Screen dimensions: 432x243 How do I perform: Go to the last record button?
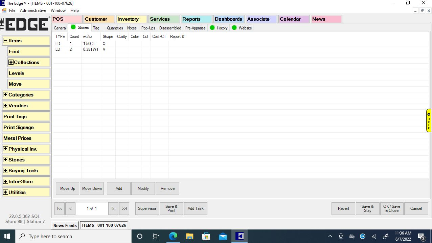coord(124,208)
